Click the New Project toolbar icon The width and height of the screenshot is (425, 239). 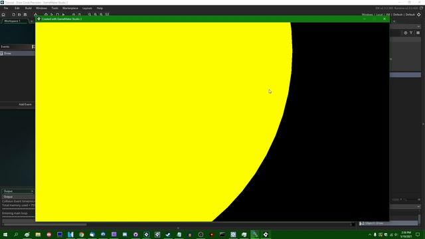(13, 15)
